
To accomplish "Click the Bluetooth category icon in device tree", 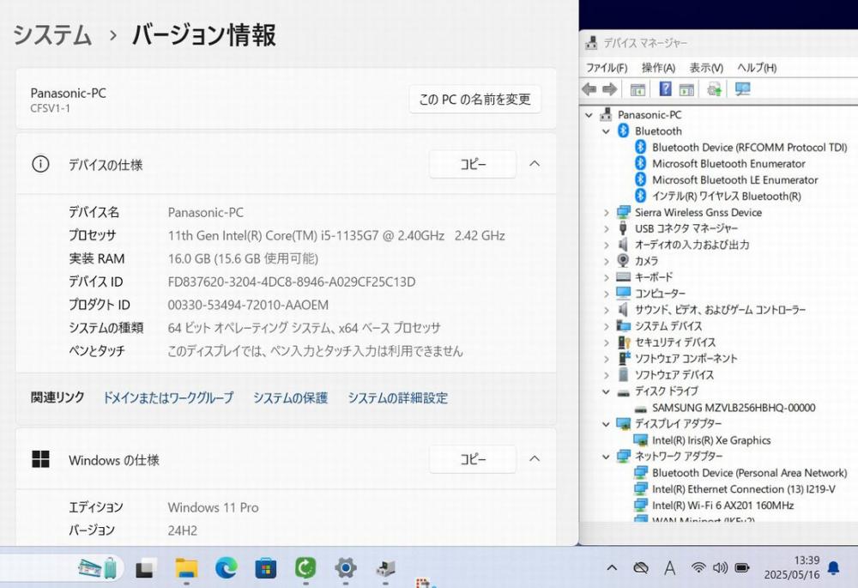I will 623,130.
